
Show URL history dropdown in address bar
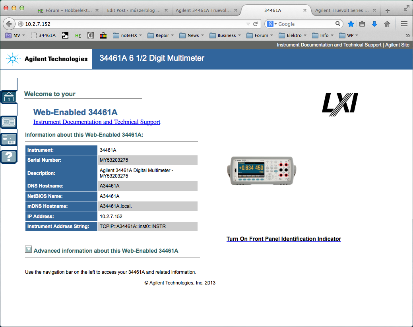248,24
